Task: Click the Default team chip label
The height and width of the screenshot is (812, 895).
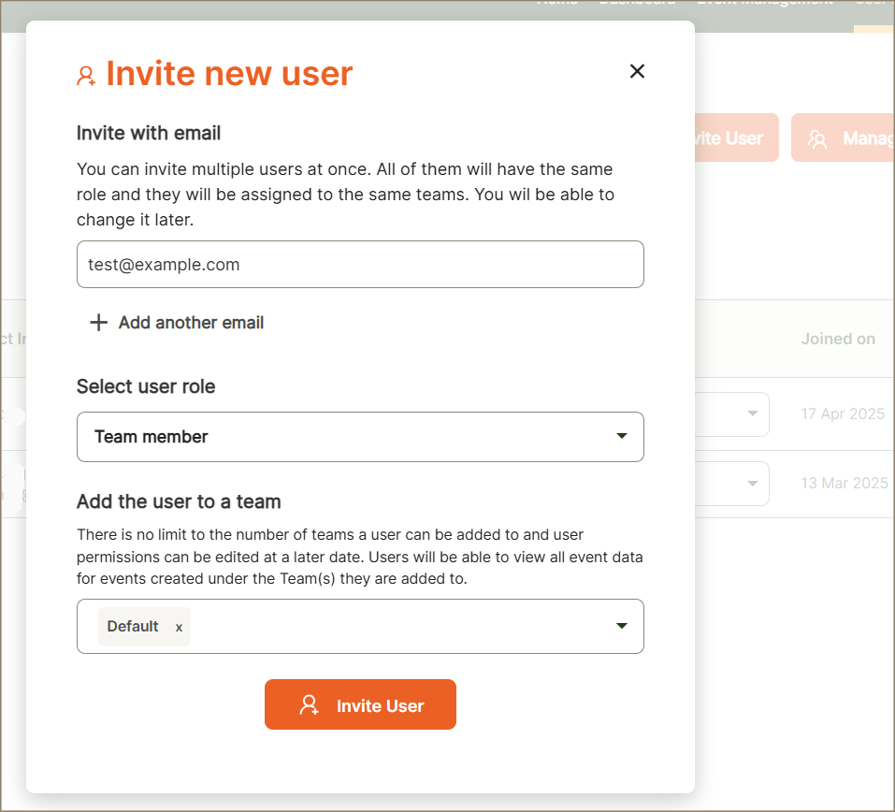Action: coord(133,627)
